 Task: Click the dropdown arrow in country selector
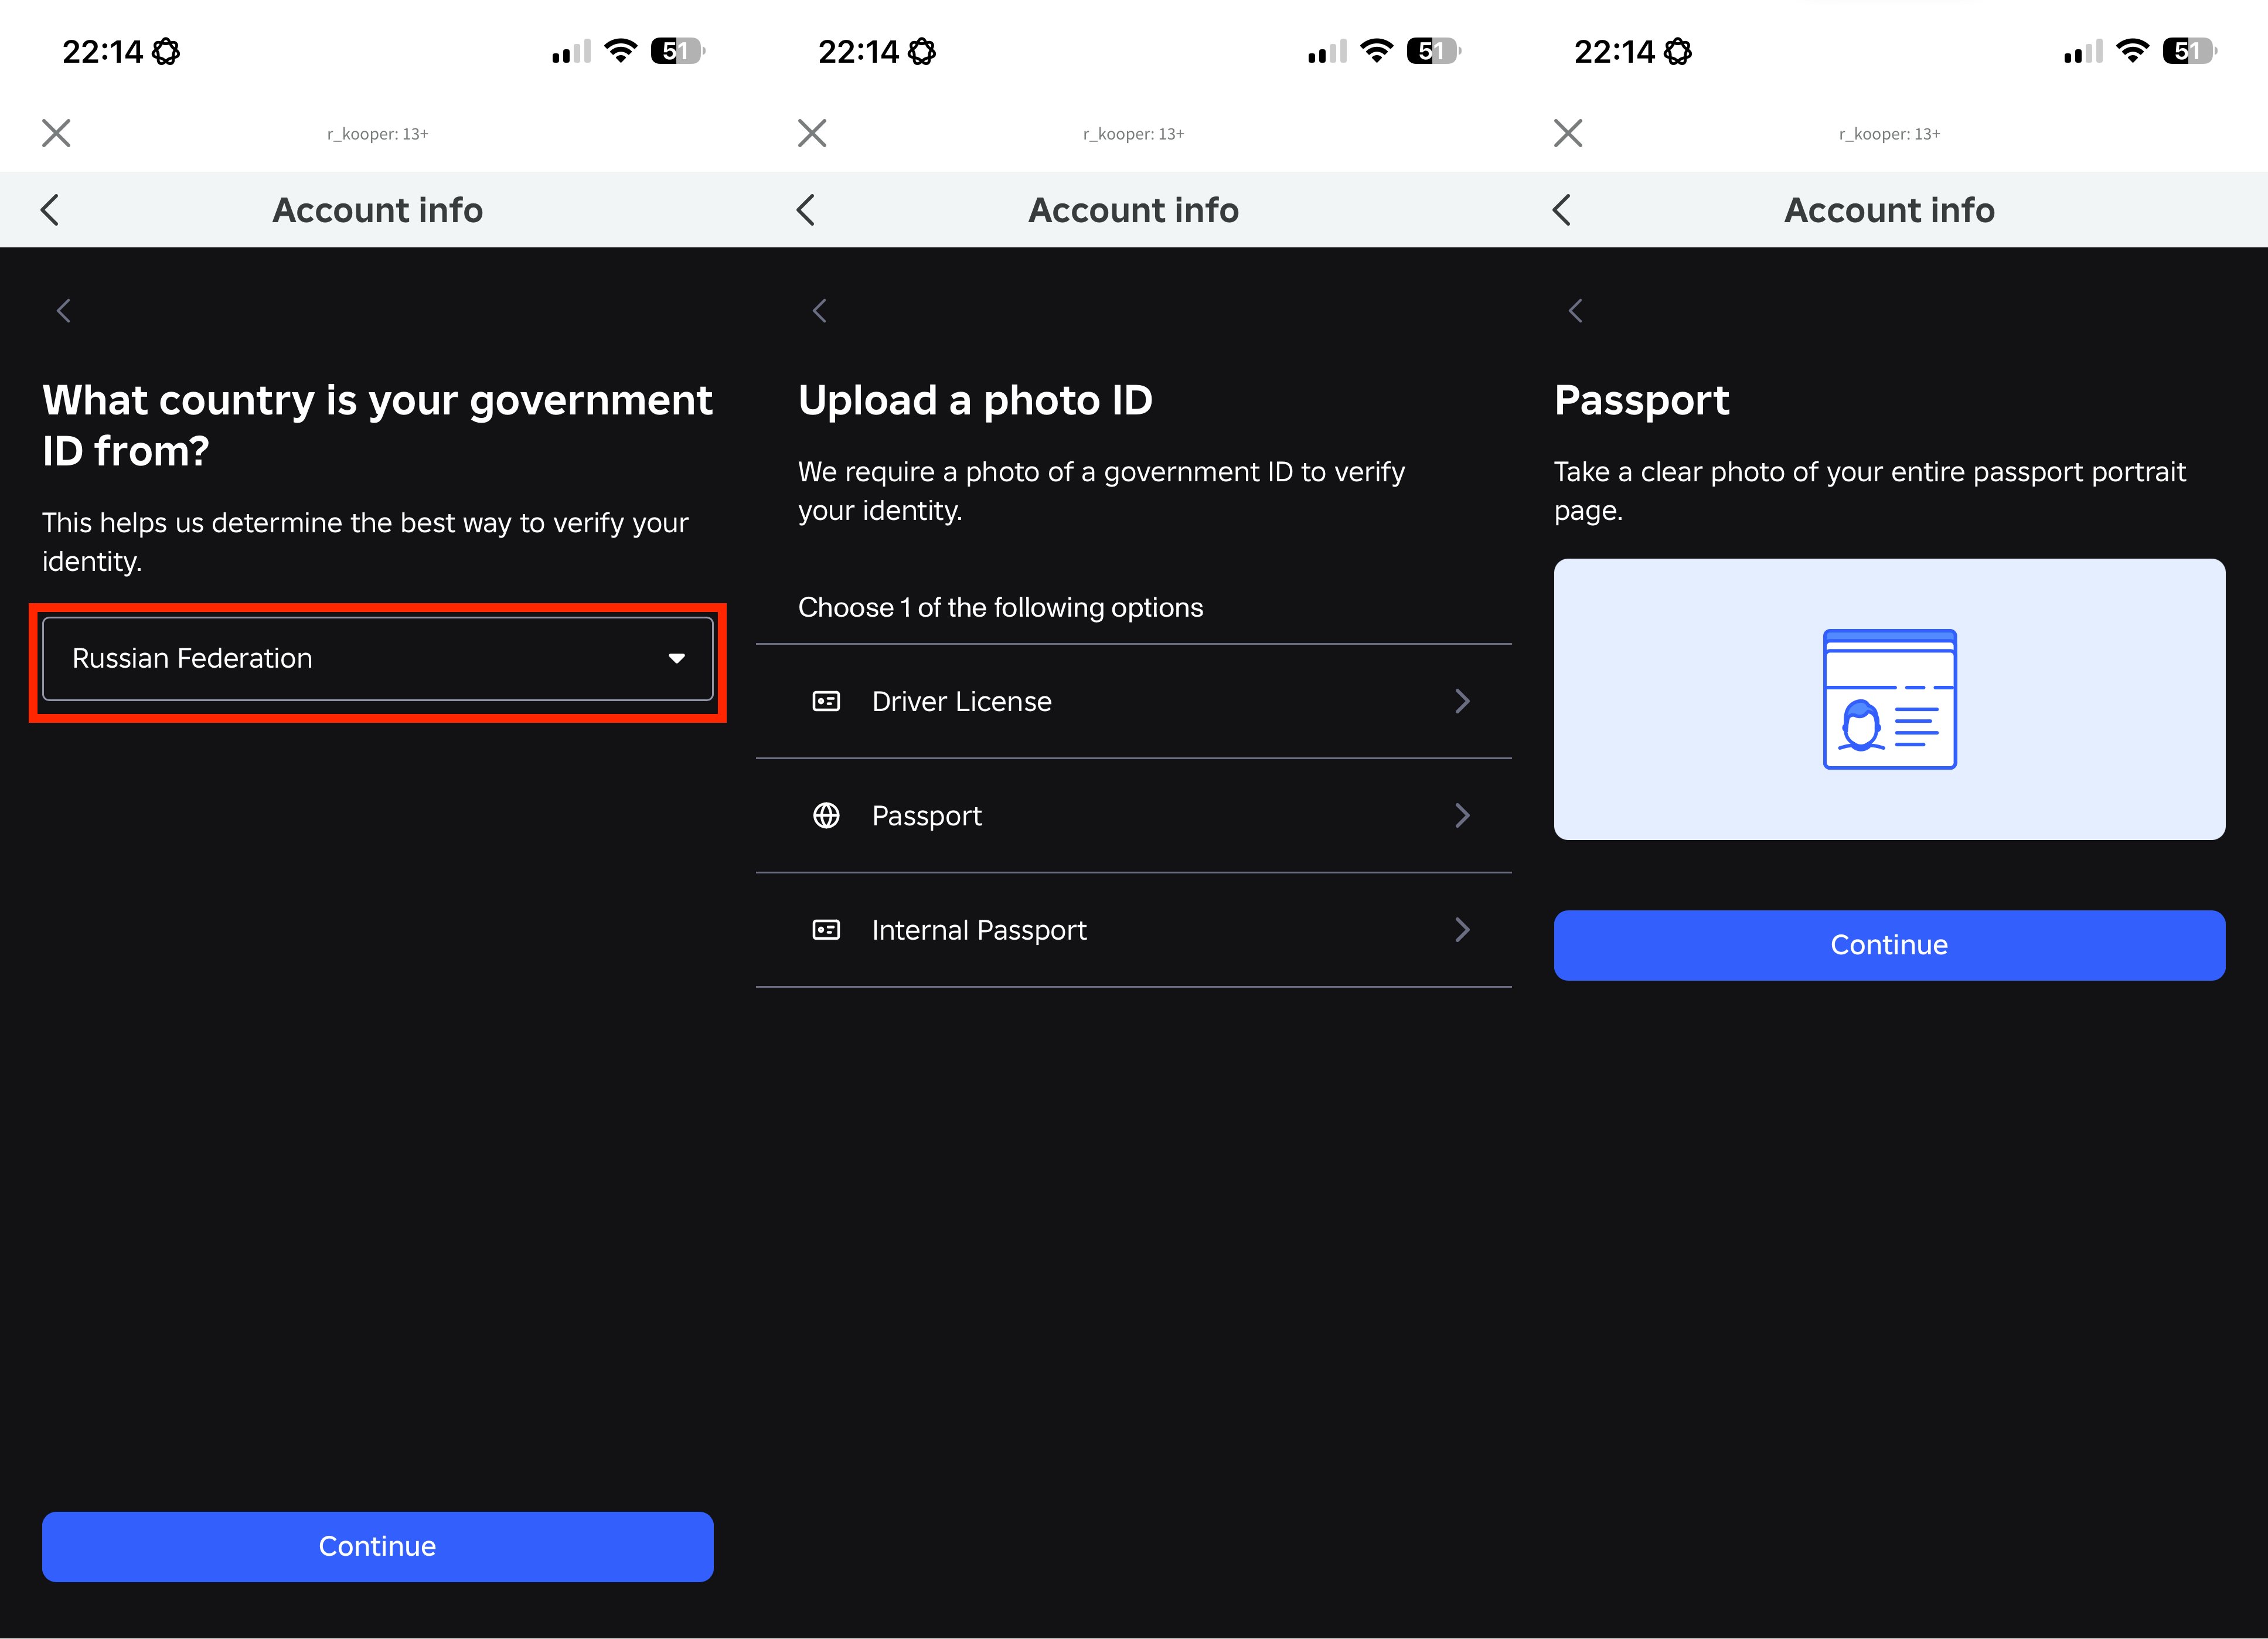pos(676,658)
